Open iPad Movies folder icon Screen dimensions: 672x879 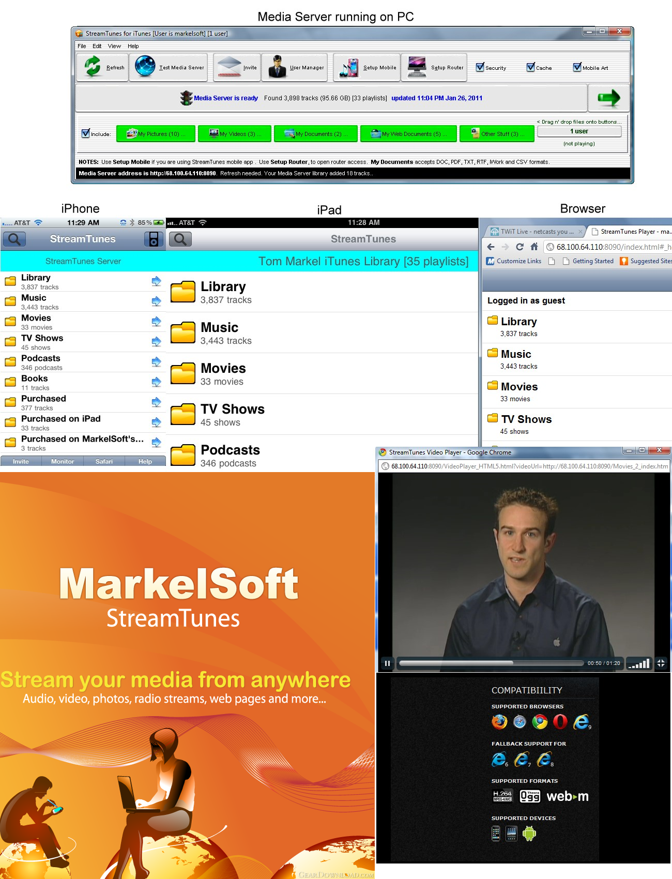click(x=183, y=373)
